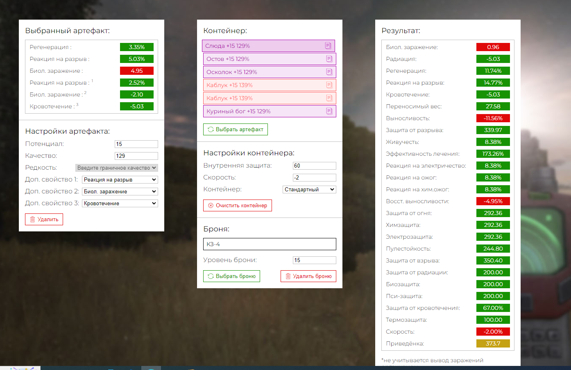571x370 pixels.
Task: Open the Редкость quality dropdown
Action: (117, 168)
